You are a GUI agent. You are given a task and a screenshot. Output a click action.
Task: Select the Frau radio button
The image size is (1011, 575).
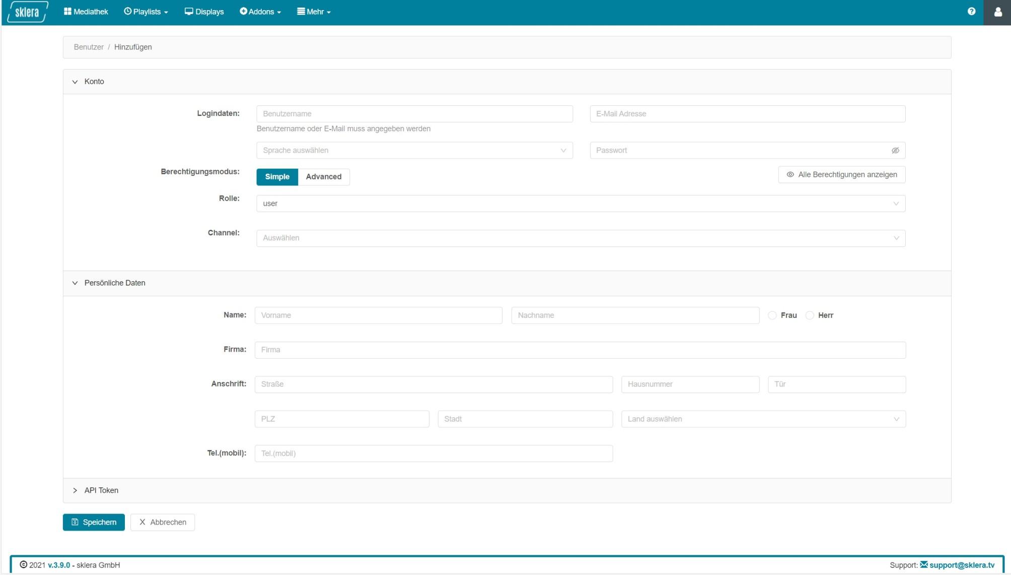click(772, 315)
